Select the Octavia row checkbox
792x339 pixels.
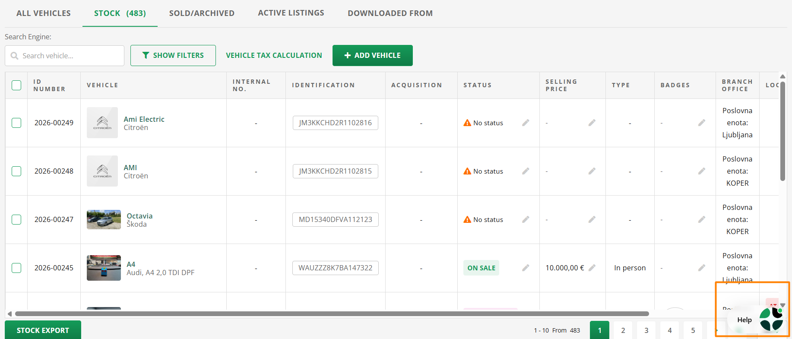coord(16,219)
